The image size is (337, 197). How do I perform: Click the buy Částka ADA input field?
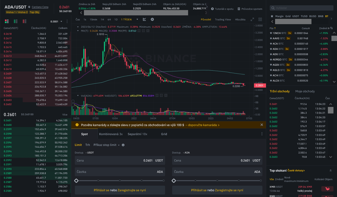point(120,172)
